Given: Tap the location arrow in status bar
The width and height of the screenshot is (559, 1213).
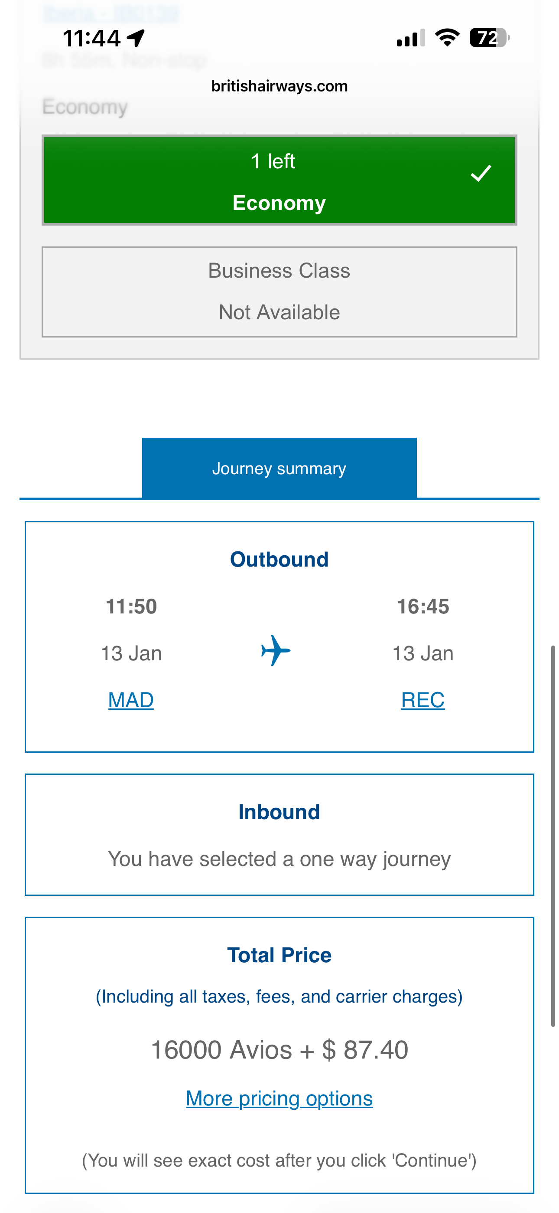Looking at the screenshot, I should coord(136,38).
